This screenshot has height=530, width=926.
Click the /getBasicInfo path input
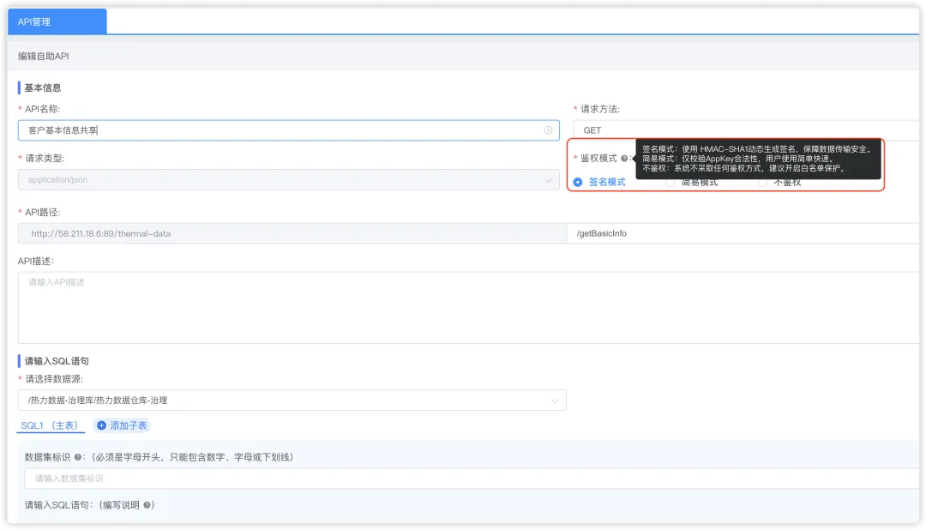click(x=743, y=233)
